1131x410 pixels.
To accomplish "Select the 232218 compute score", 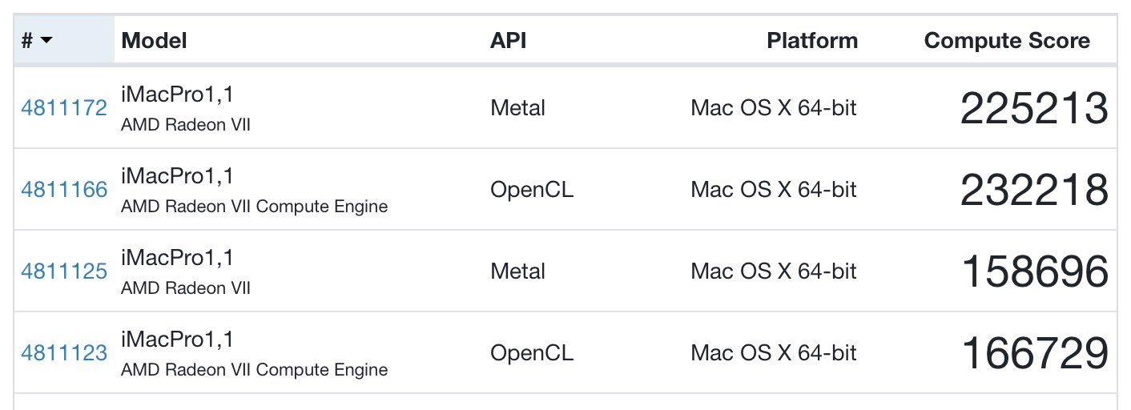I will pos(1034,190).
